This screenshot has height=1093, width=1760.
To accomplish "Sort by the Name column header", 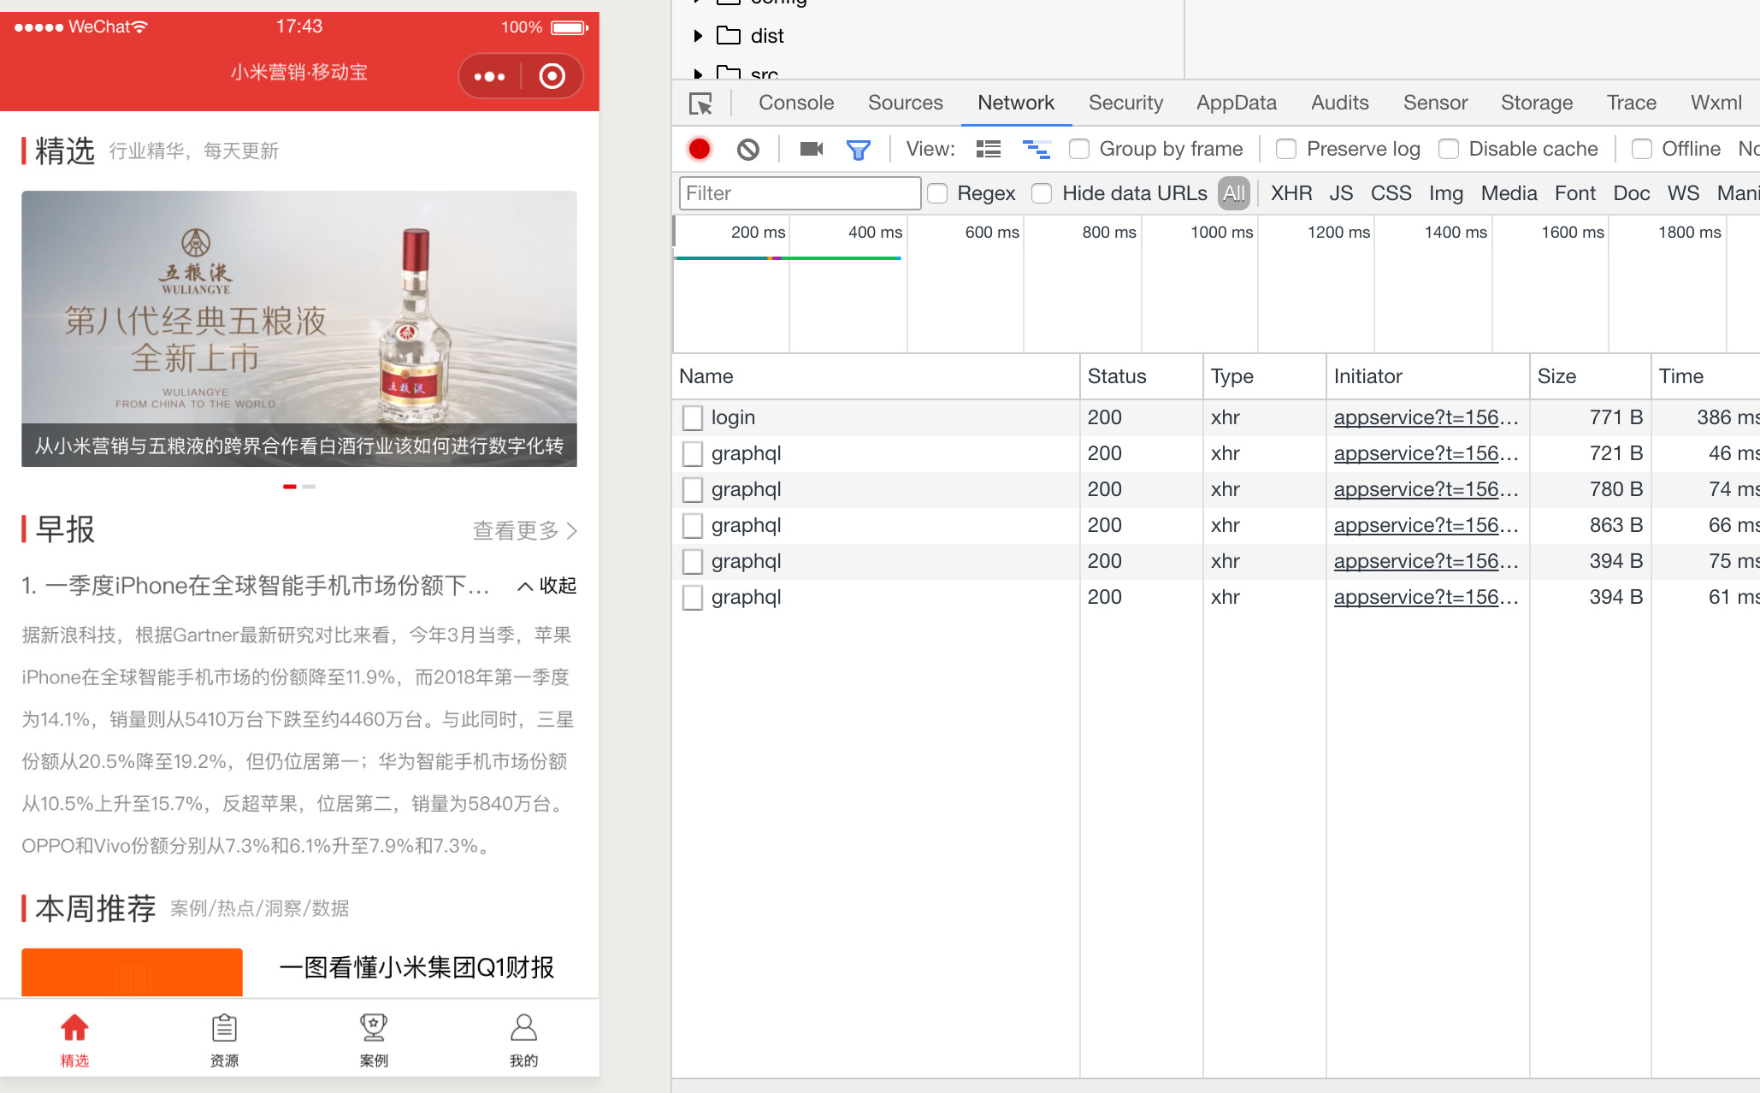I will [x=877, y=376].
